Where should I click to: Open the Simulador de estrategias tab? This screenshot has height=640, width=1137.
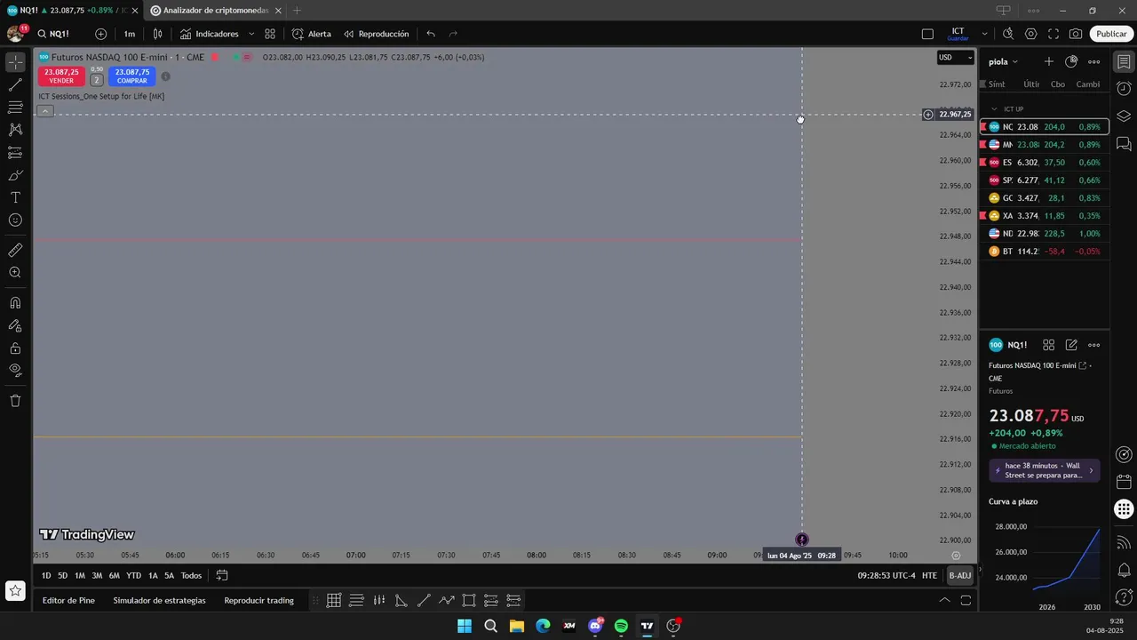[159, 601]
